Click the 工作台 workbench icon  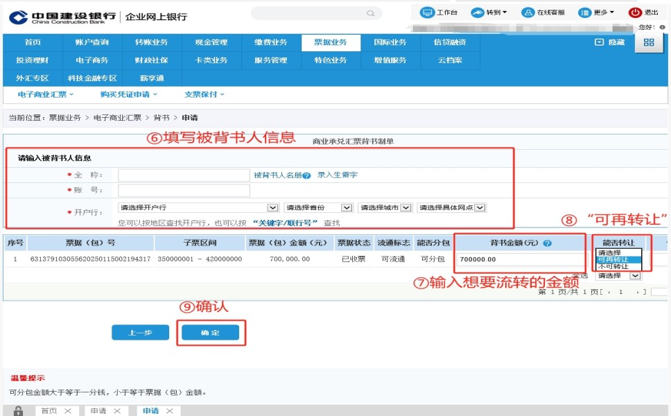click(x=427, y=12)
